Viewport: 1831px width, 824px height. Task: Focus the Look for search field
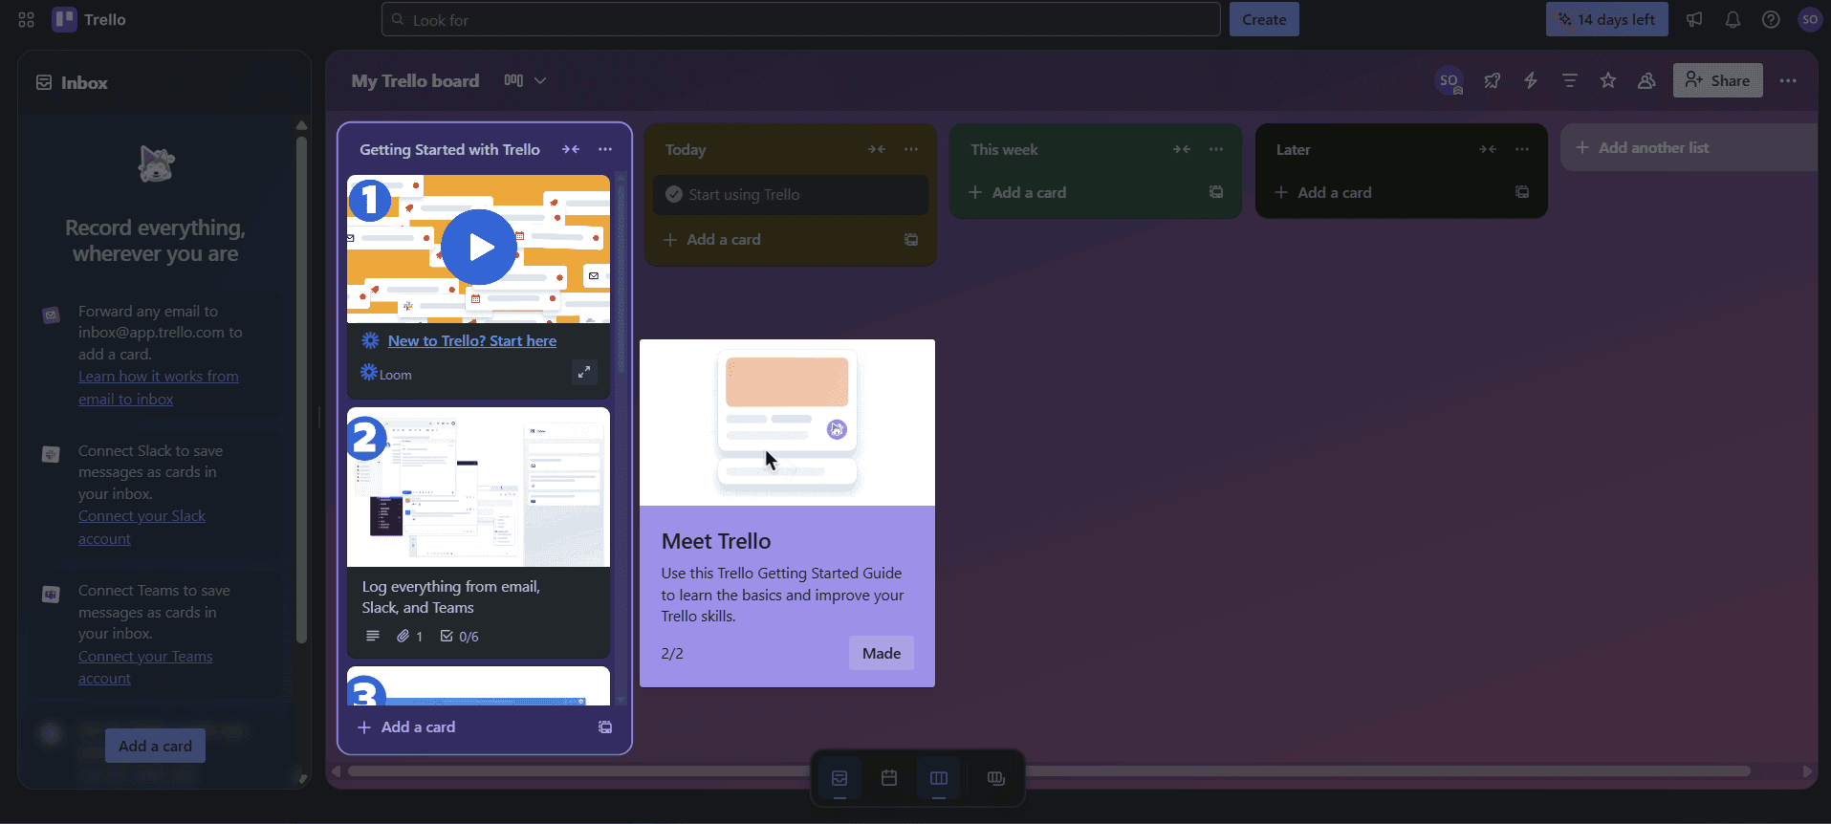801,19
